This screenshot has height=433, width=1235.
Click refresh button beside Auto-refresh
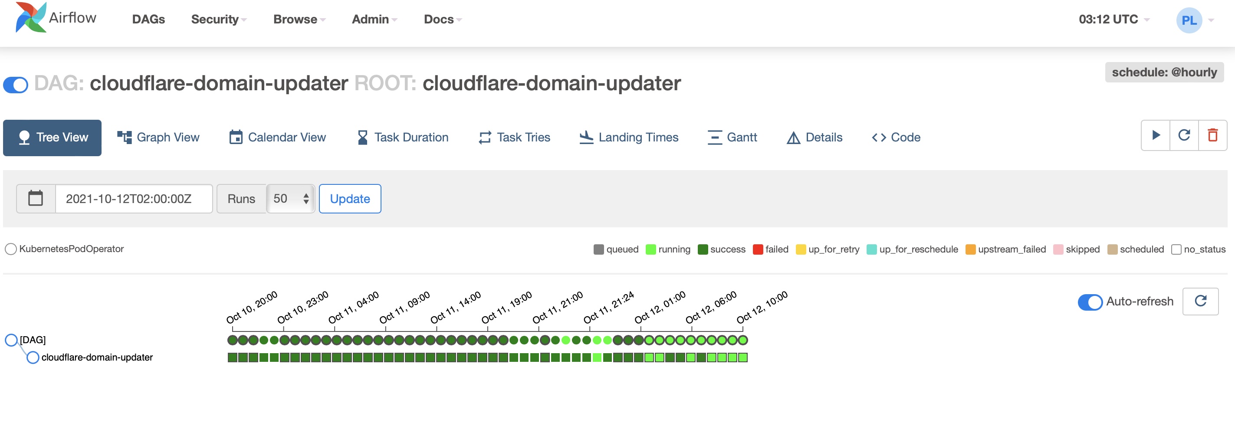[x=1200, y=301]
